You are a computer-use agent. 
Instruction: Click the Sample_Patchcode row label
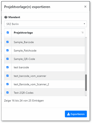coord(25,51)
